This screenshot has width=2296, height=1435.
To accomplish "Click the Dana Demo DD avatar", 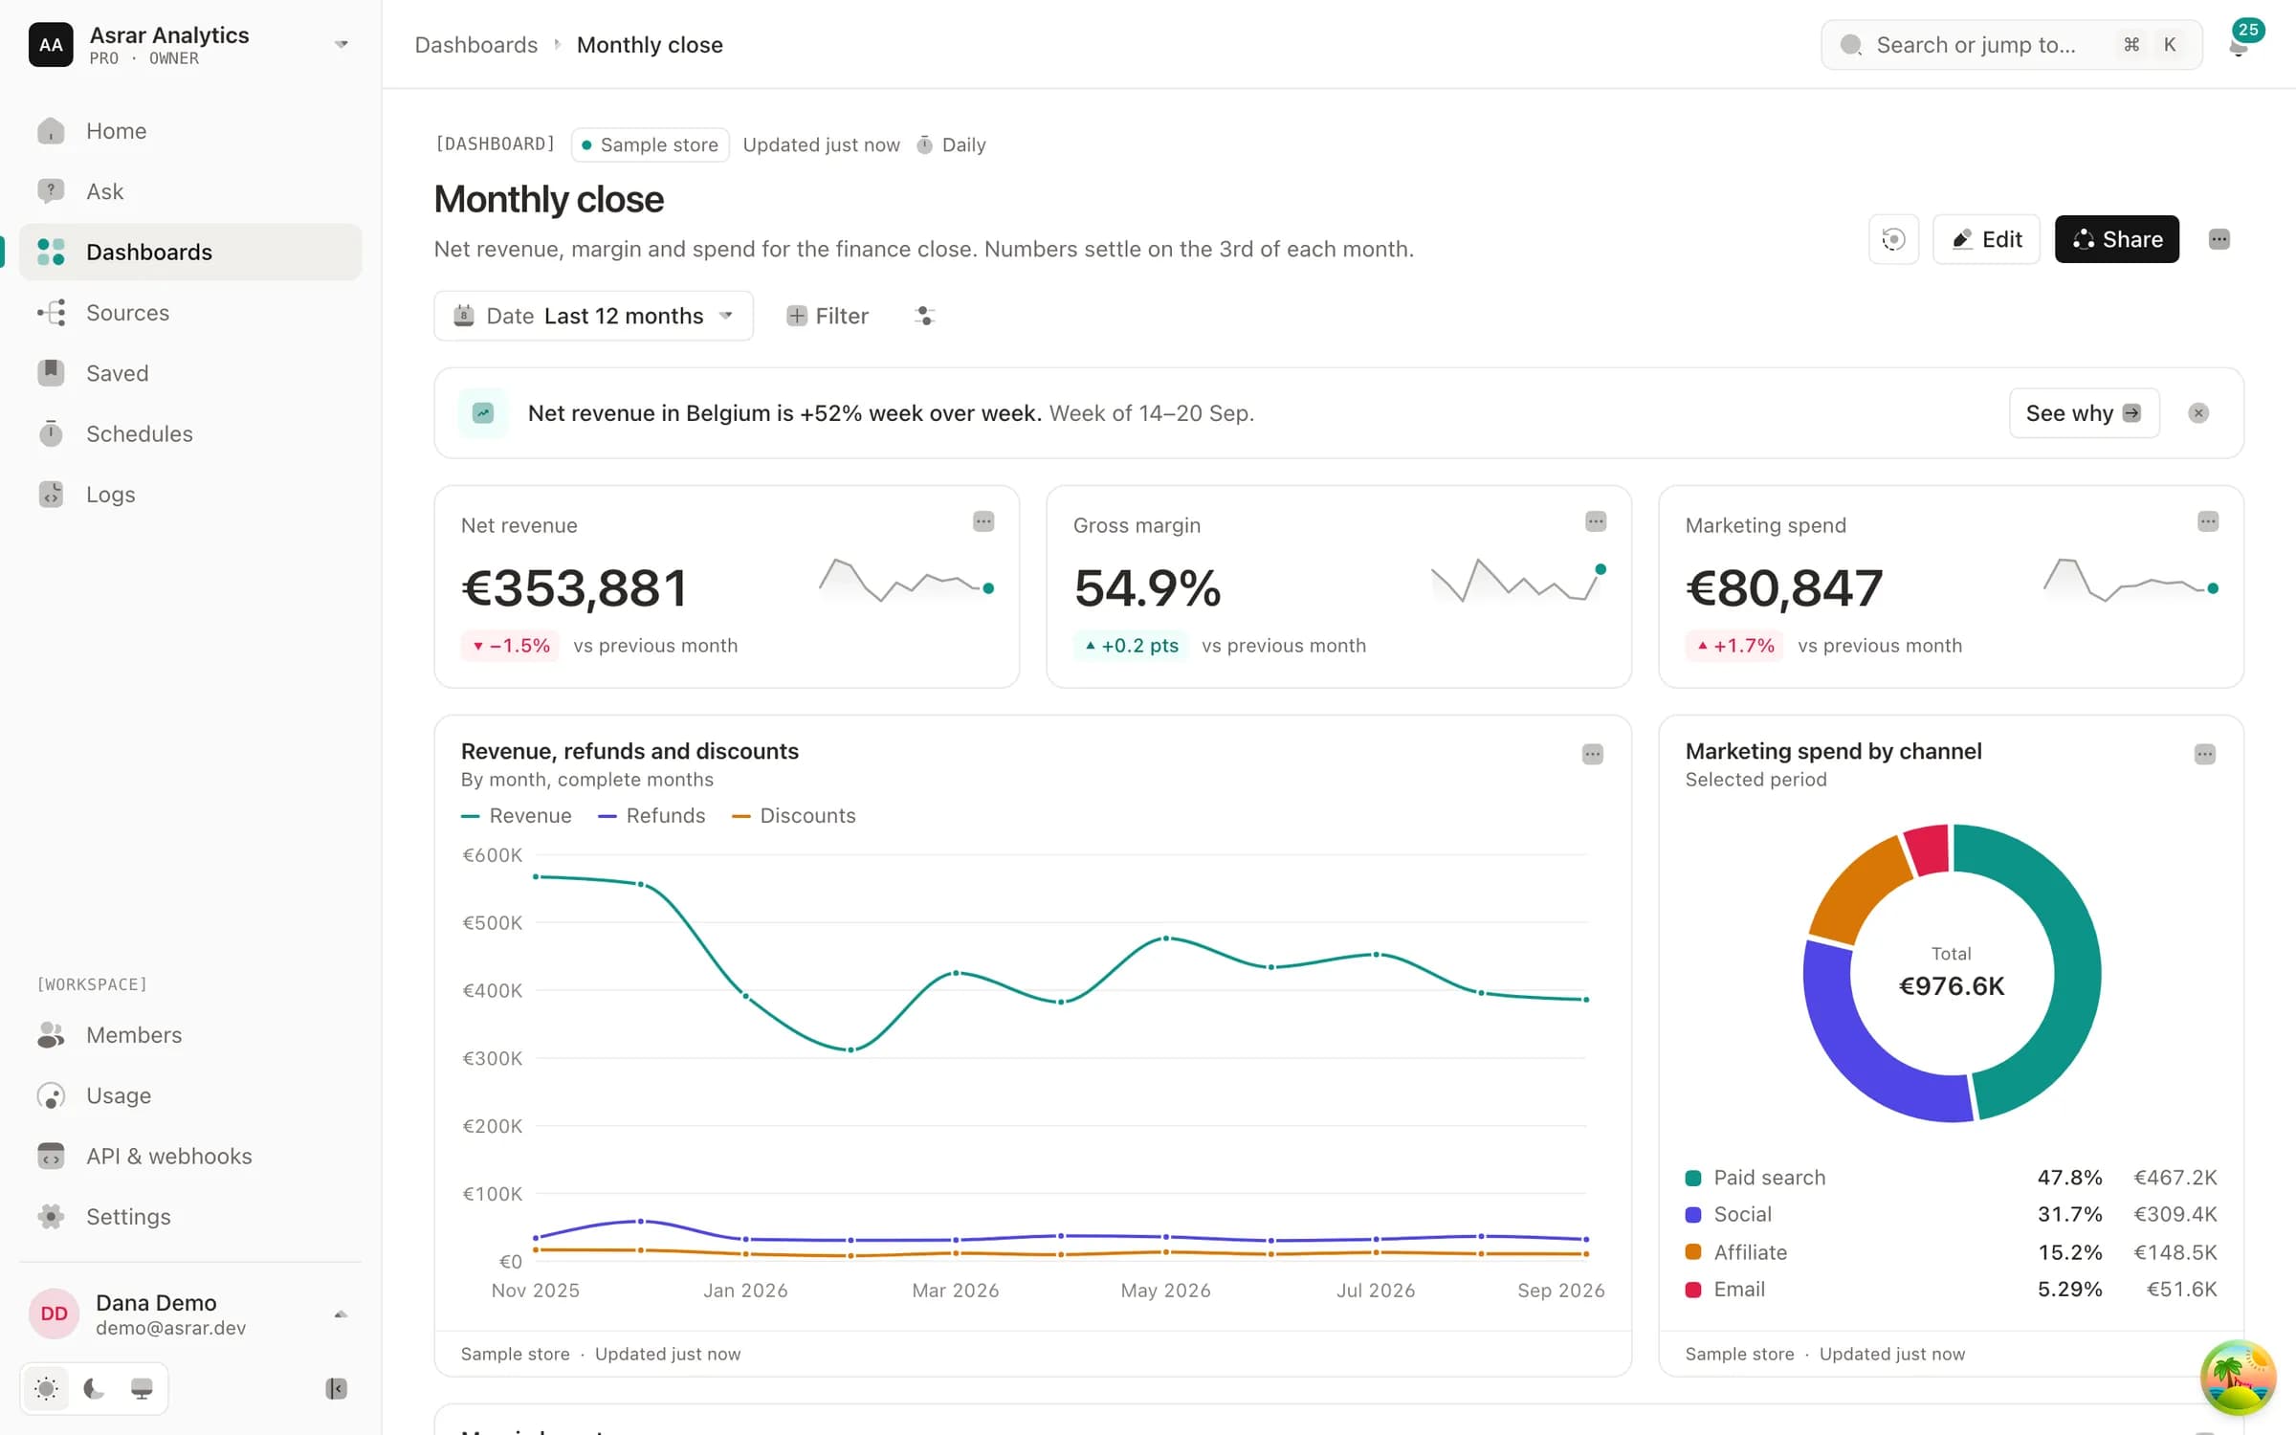I will click(54, 1314).
